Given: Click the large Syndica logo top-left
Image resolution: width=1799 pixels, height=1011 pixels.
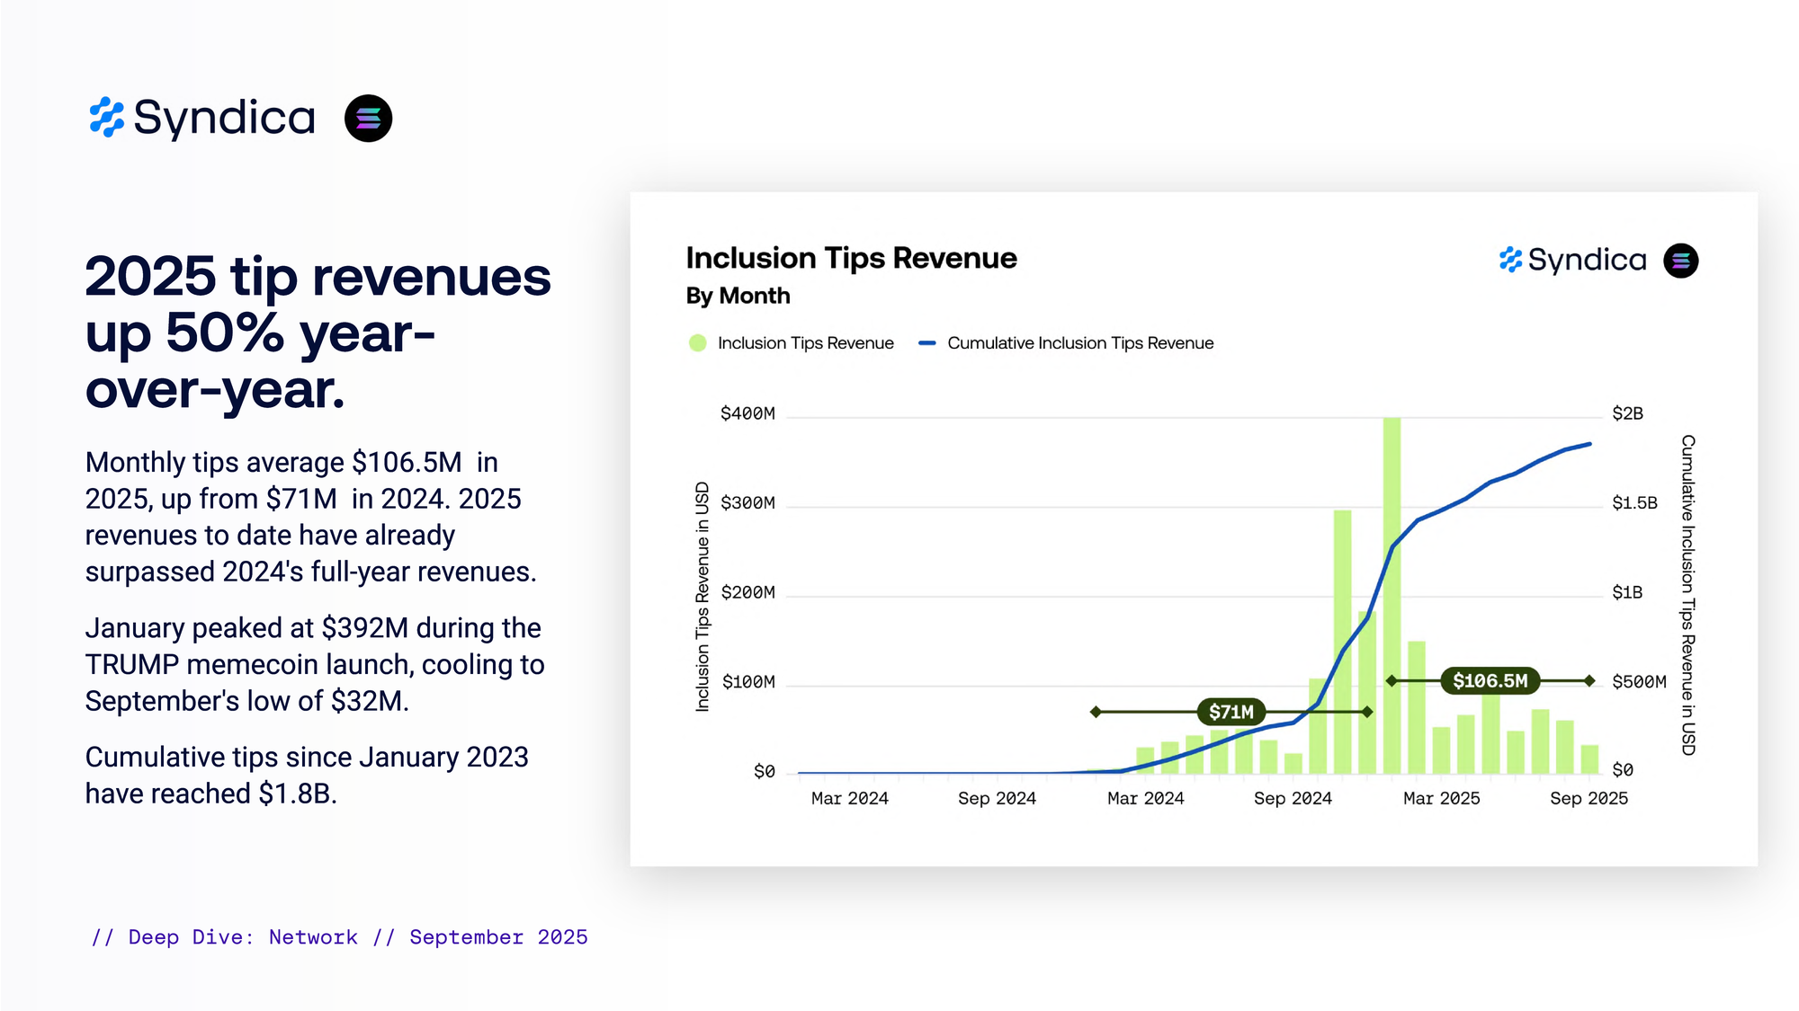Looking at the screenshot, I should [x=202, y=118].
